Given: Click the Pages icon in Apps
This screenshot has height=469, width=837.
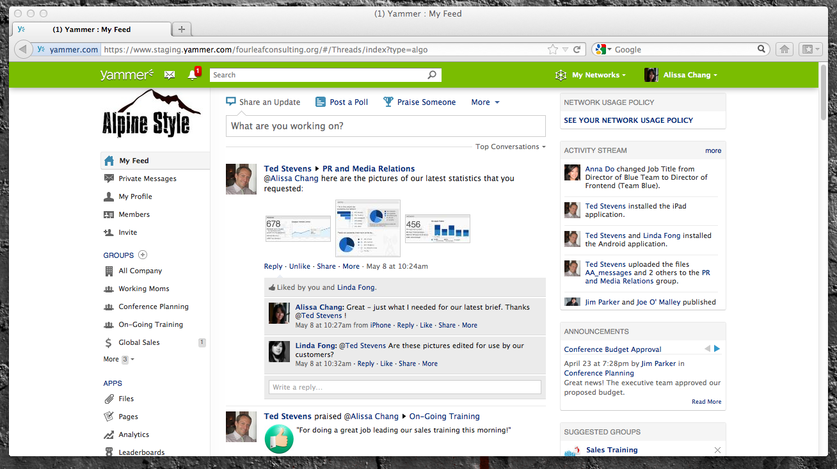Looking at the screenshot, I should coord(109,417).
